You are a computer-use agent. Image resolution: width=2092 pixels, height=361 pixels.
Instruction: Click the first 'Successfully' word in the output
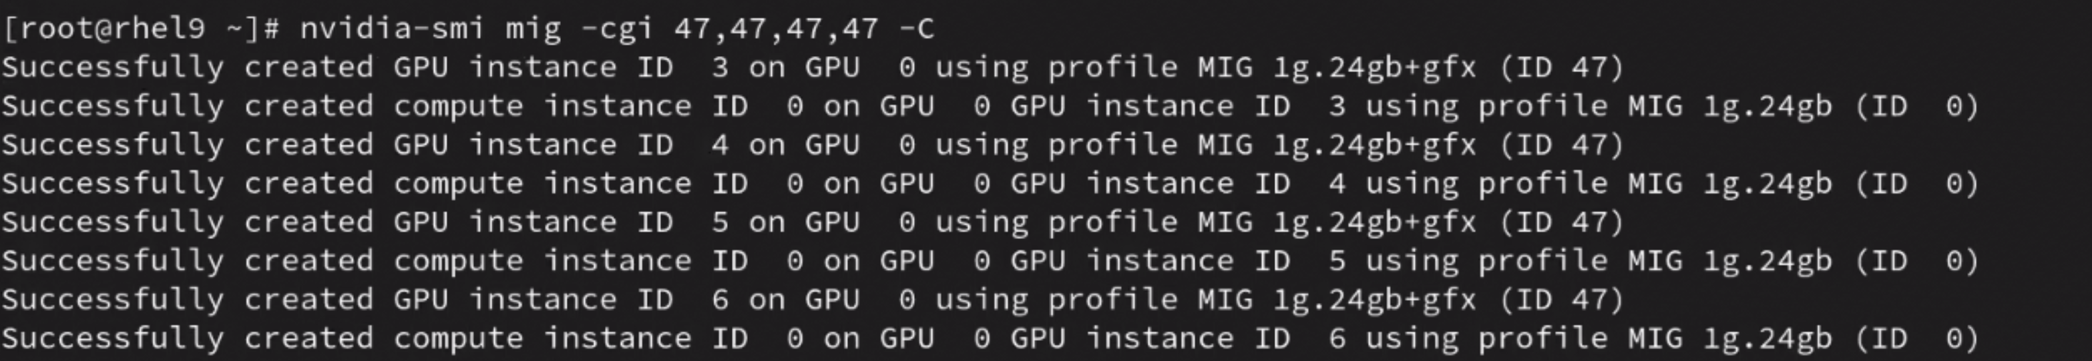(x=112, y=67)
